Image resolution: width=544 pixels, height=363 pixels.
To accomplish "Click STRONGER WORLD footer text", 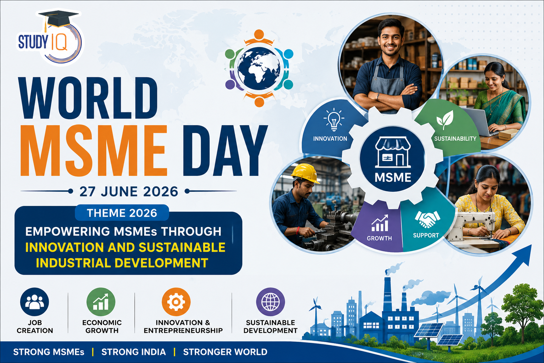I will (225, 352).
